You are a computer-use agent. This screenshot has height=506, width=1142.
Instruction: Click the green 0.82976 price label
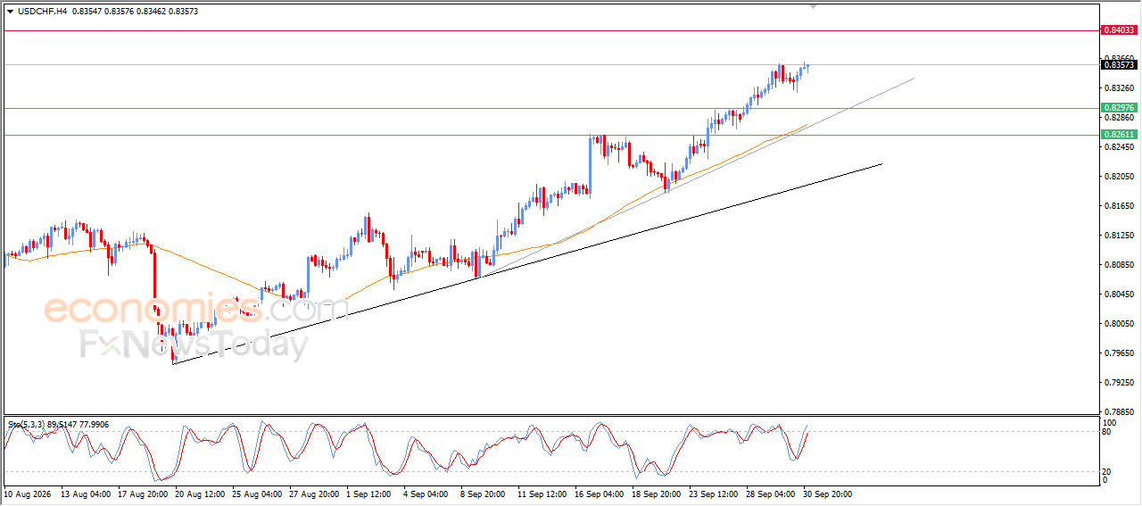pyautogui.click(x=1120, y=109)
